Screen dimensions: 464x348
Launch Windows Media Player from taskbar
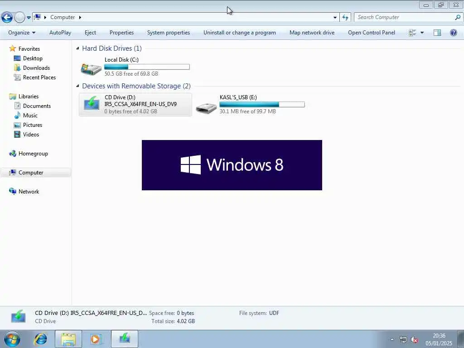96,339
